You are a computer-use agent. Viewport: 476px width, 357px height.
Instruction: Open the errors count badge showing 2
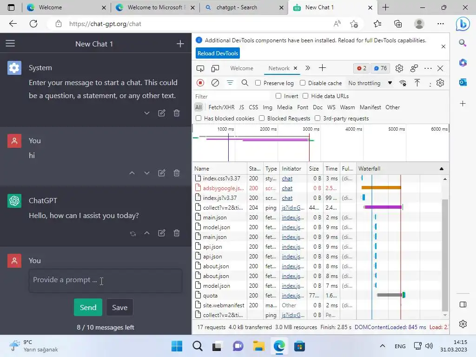[x=361, y=68]
